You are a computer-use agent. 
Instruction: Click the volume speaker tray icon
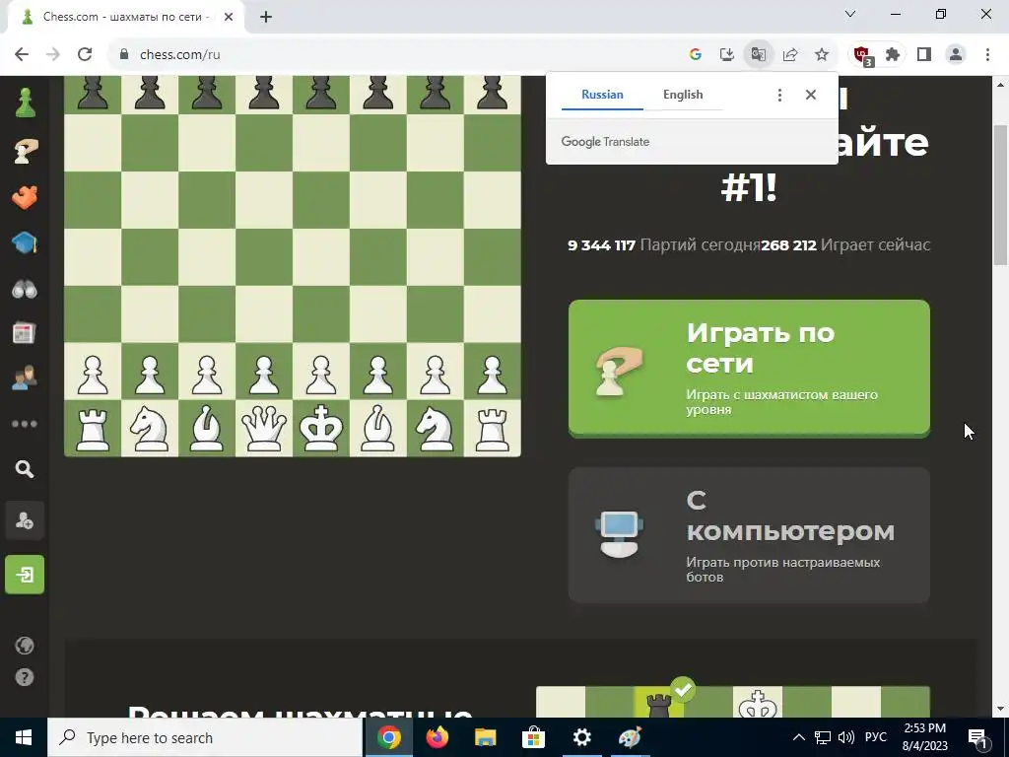pyautogui.click(x=846, y=737)
